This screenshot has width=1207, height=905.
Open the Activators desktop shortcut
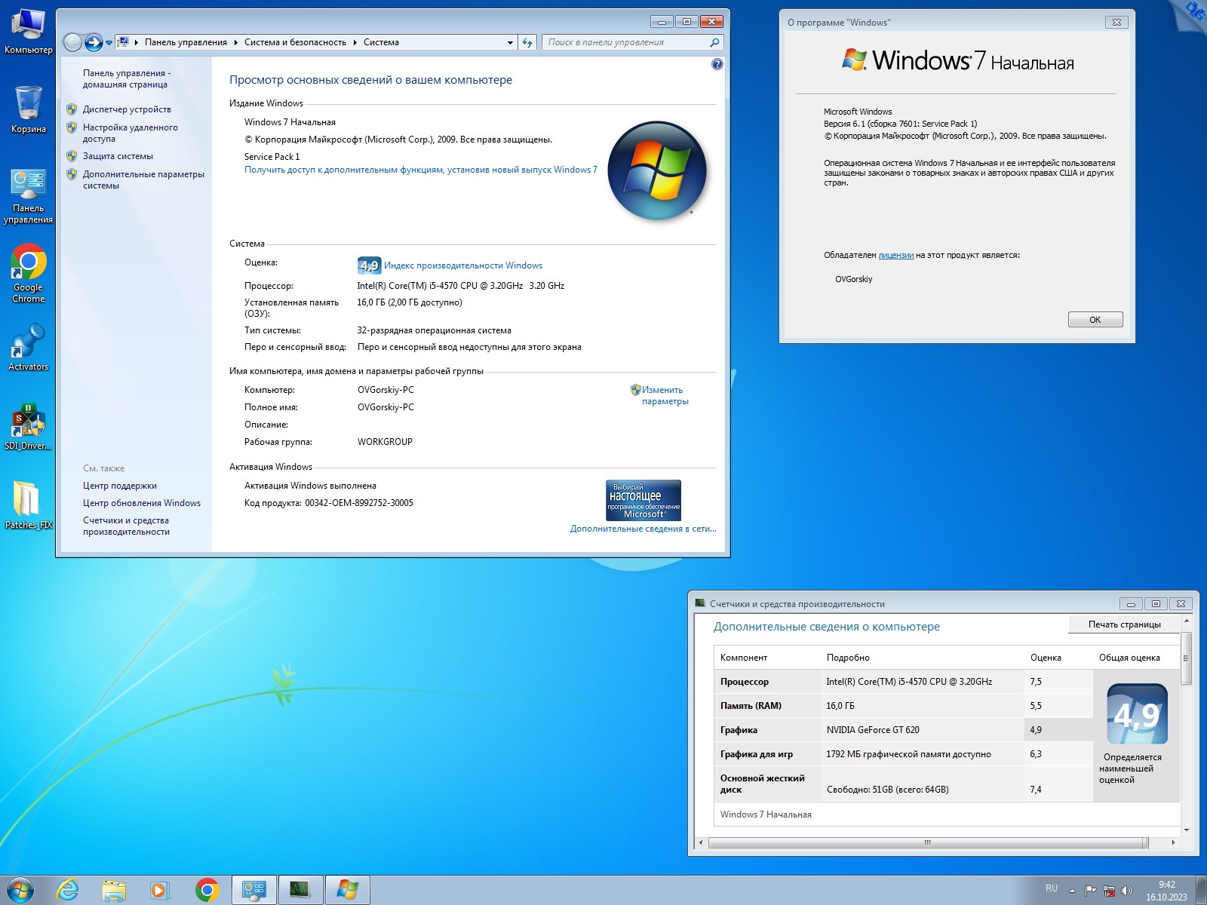28,347
